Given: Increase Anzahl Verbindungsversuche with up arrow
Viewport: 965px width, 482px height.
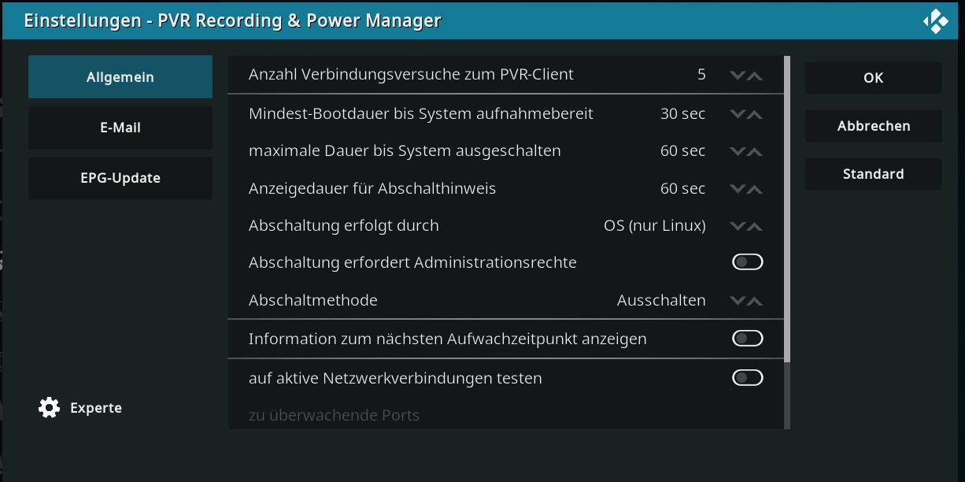Looking at the screenshot, I should coord(755,76).
